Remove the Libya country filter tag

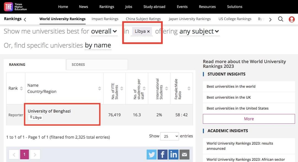[x=148, y=31]
